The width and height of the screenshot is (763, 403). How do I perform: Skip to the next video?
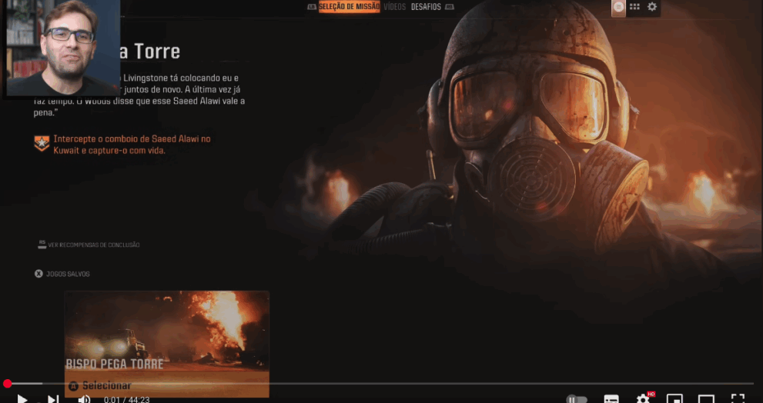tap(53, 399)
